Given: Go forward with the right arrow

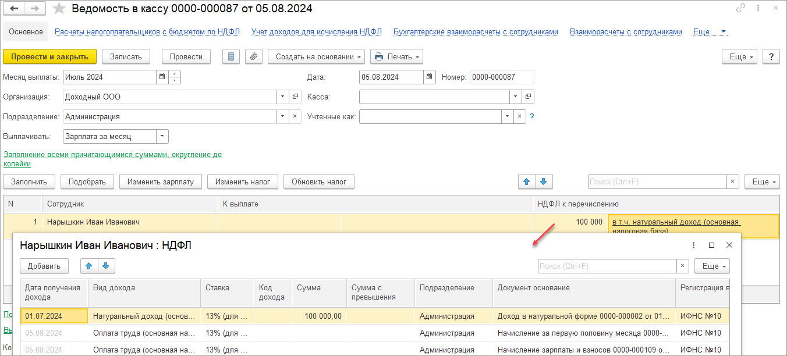Looking at the screenshot, I should (x=34, y=9).
